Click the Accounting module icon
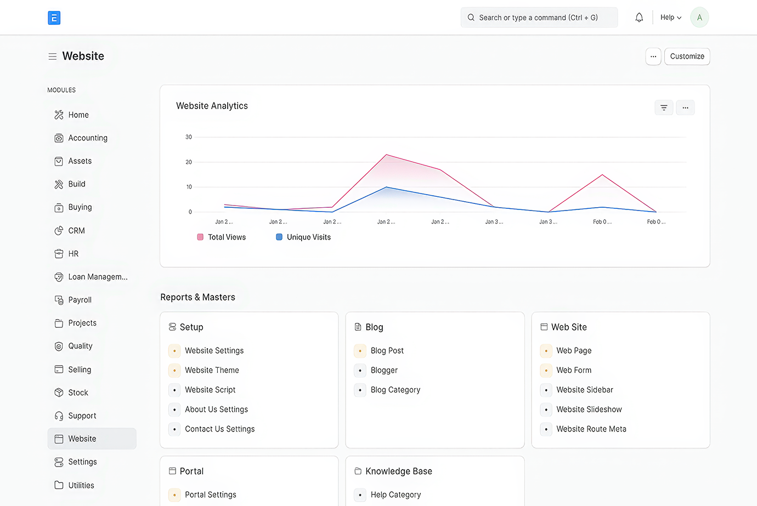 tap(59, 138)
